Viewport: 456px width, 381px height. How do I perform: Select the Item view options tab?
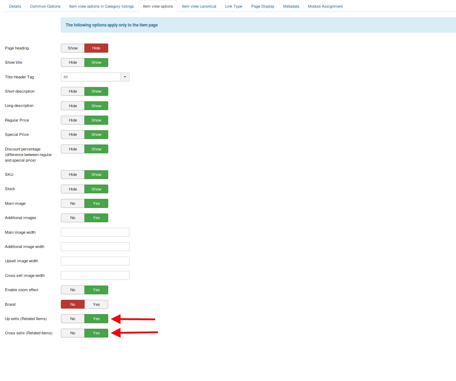[x=158, y=6]
